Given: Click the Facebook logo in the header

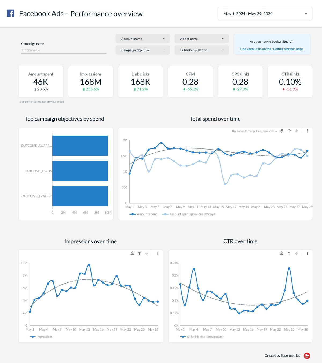Looking at the screenshot, I should (x=10, y=13).
